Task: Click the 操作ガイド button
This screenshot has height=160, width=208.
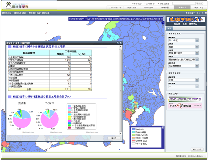Action: coord(197,149)
